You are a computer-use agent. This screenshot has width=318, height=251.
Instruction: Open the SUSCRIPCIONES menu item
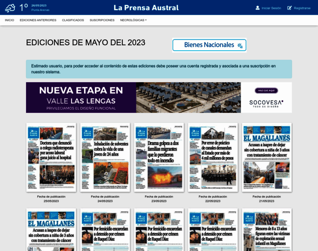tap(102, 20)
